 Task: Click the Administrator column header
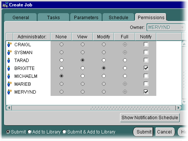32,37
